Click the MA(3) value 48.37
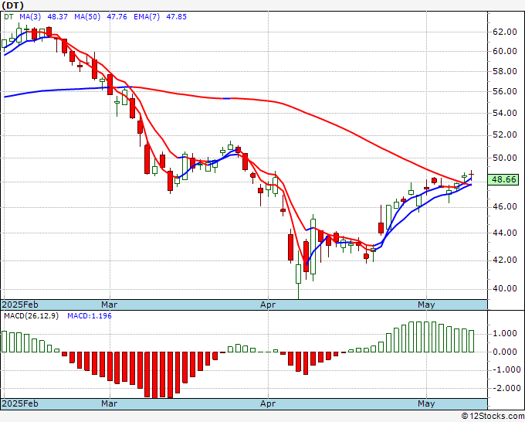Screen dimensions: 525x422 [58, 17]
